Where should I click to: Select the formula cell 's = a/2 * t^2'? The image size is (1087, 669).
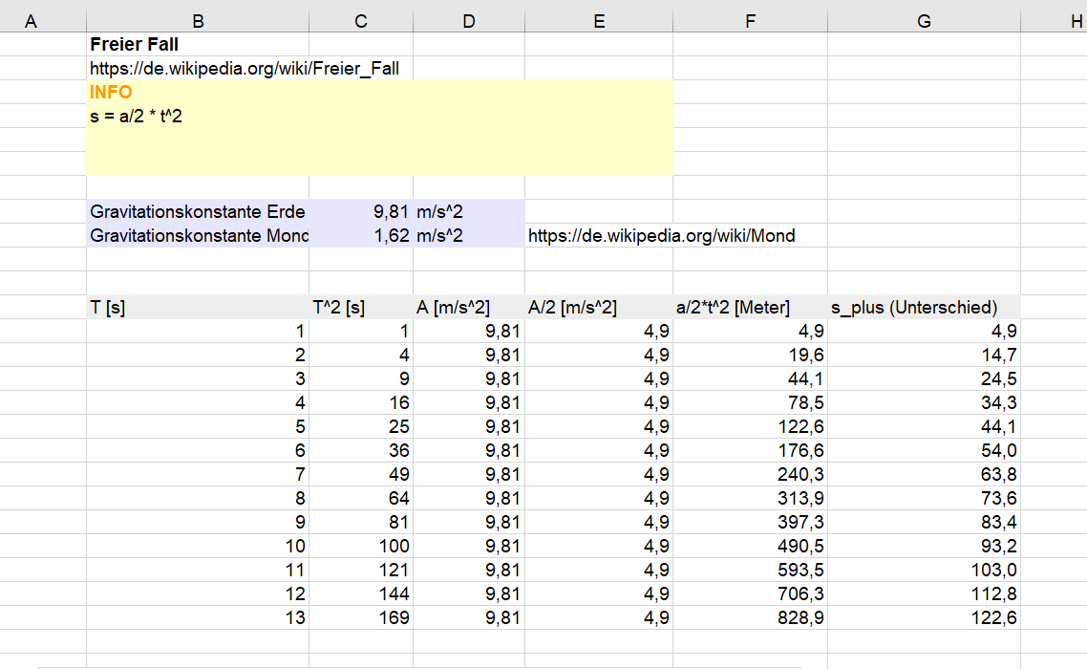click(x=198, y=116)
